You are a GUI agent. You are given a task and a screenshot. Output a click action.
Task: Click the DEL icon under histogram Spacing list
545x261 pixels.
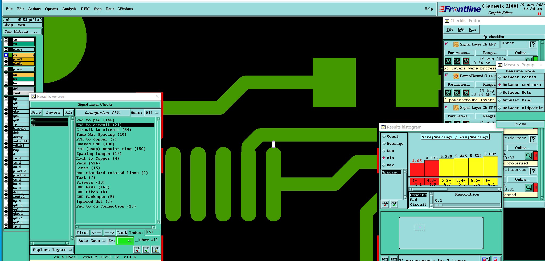coord(385,204)
